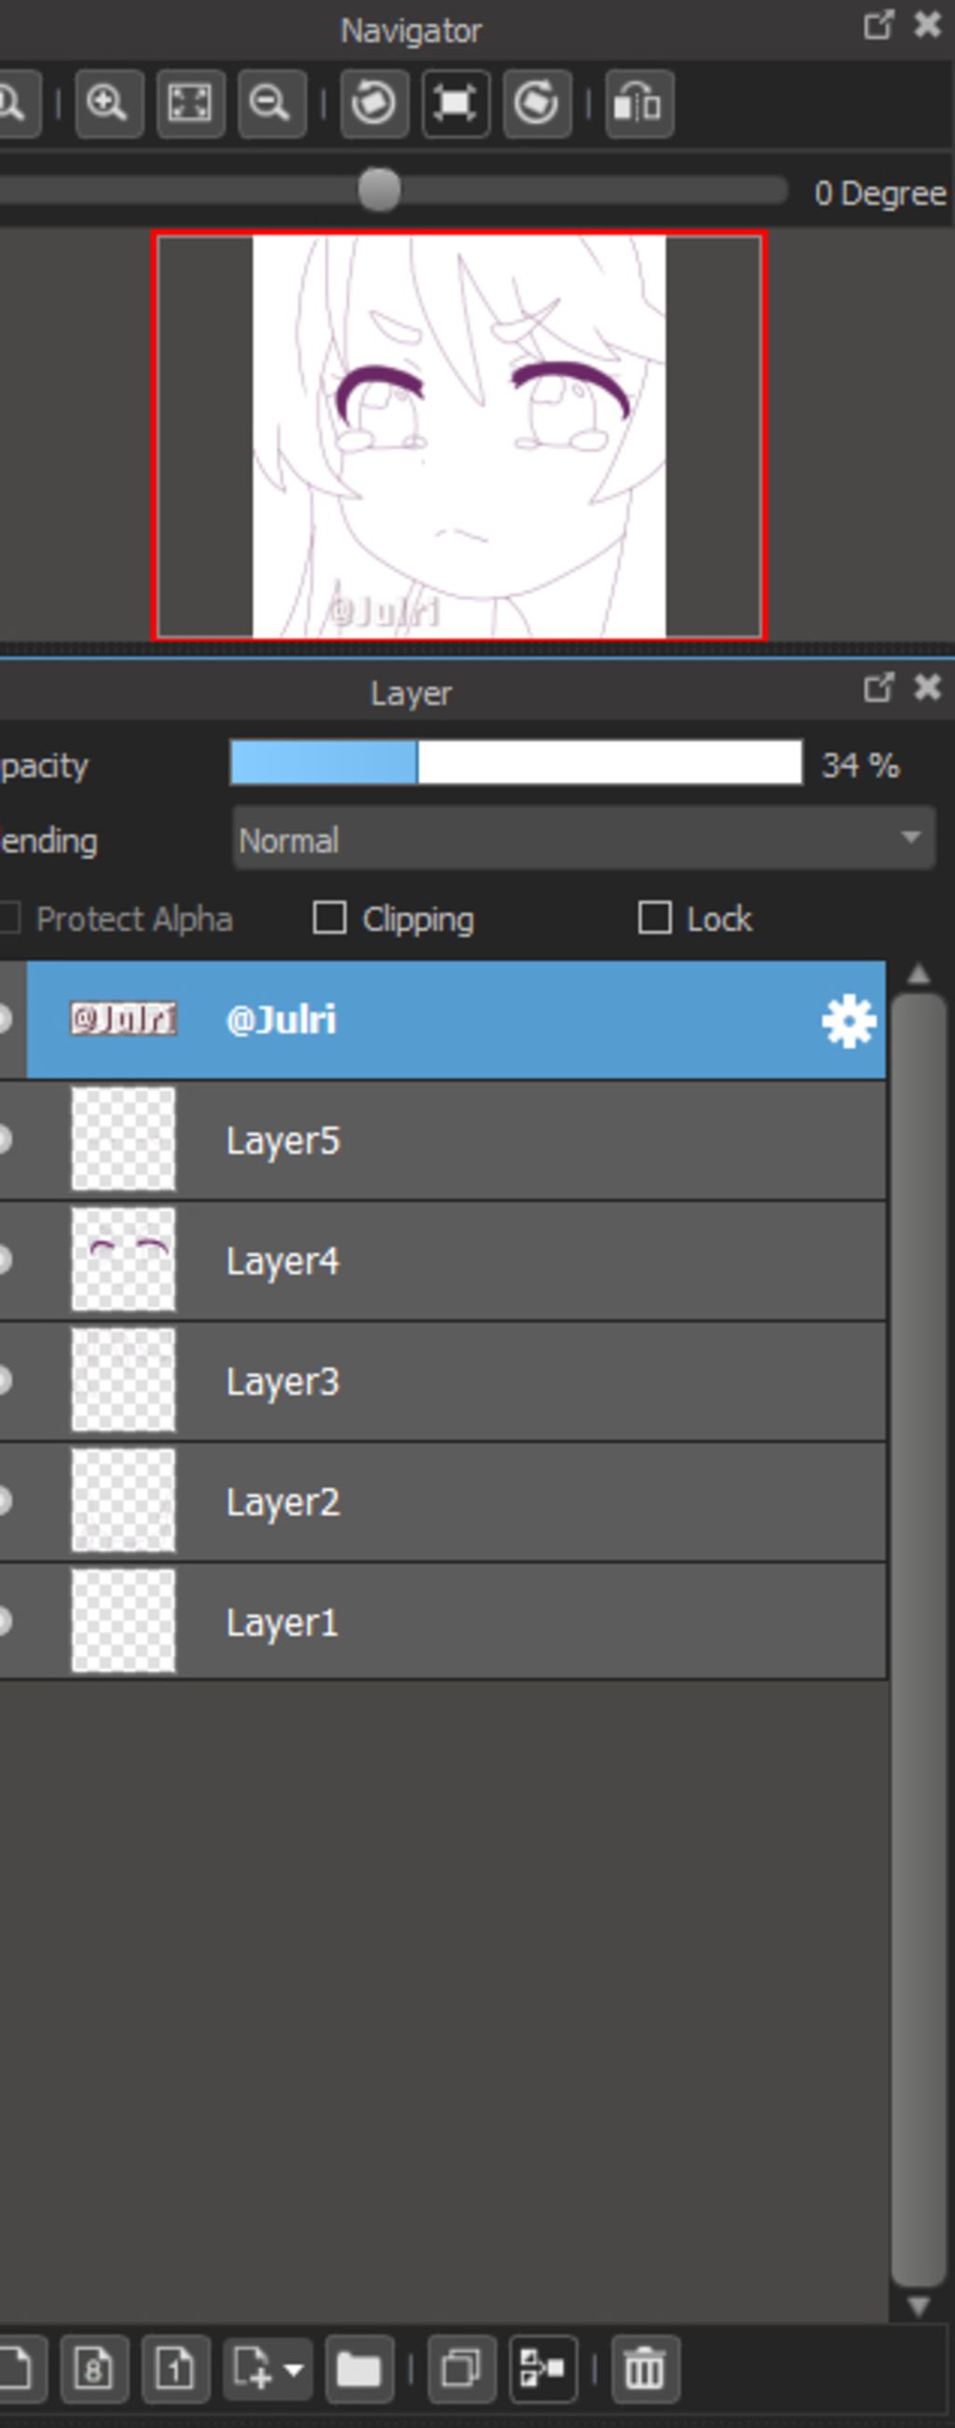Expand the add special layer dropdown arrow
955x2428 pixels.
click(294, 2367)
